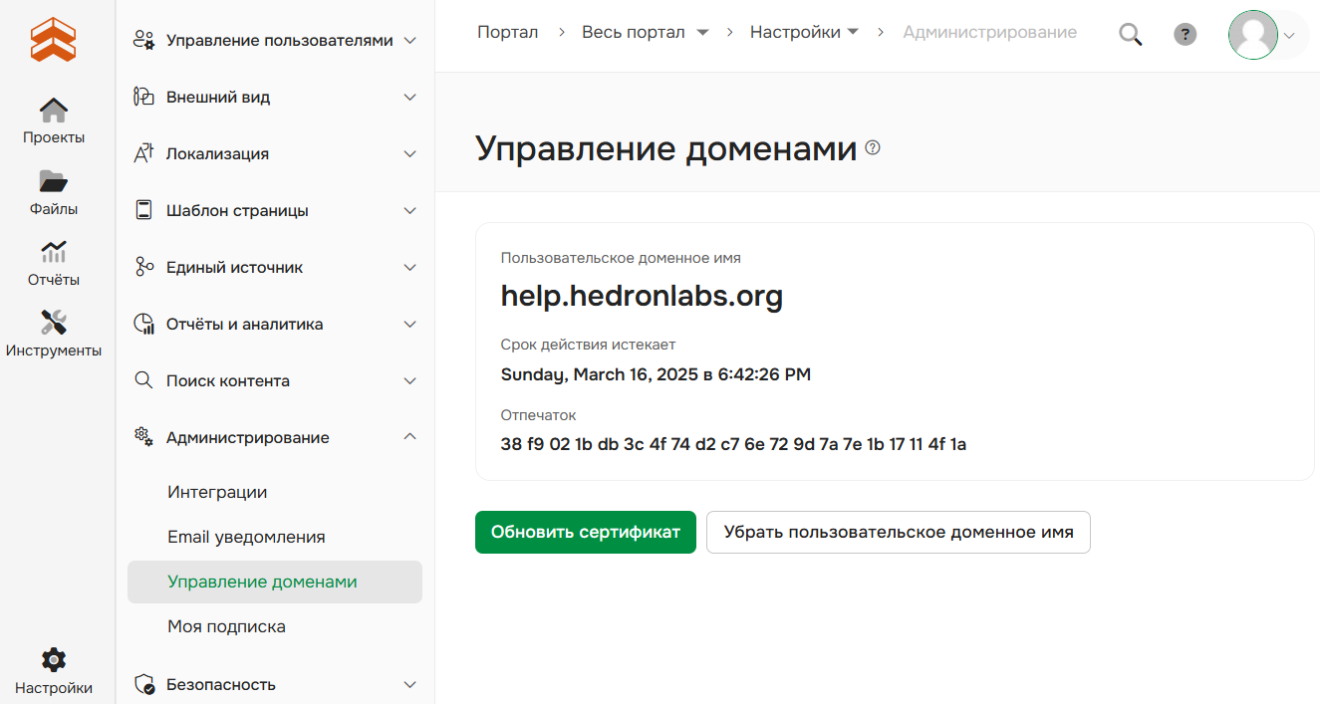Screen dimensions: 1320x704
Task: Open help via the question mark icon
Action: 1185,34
